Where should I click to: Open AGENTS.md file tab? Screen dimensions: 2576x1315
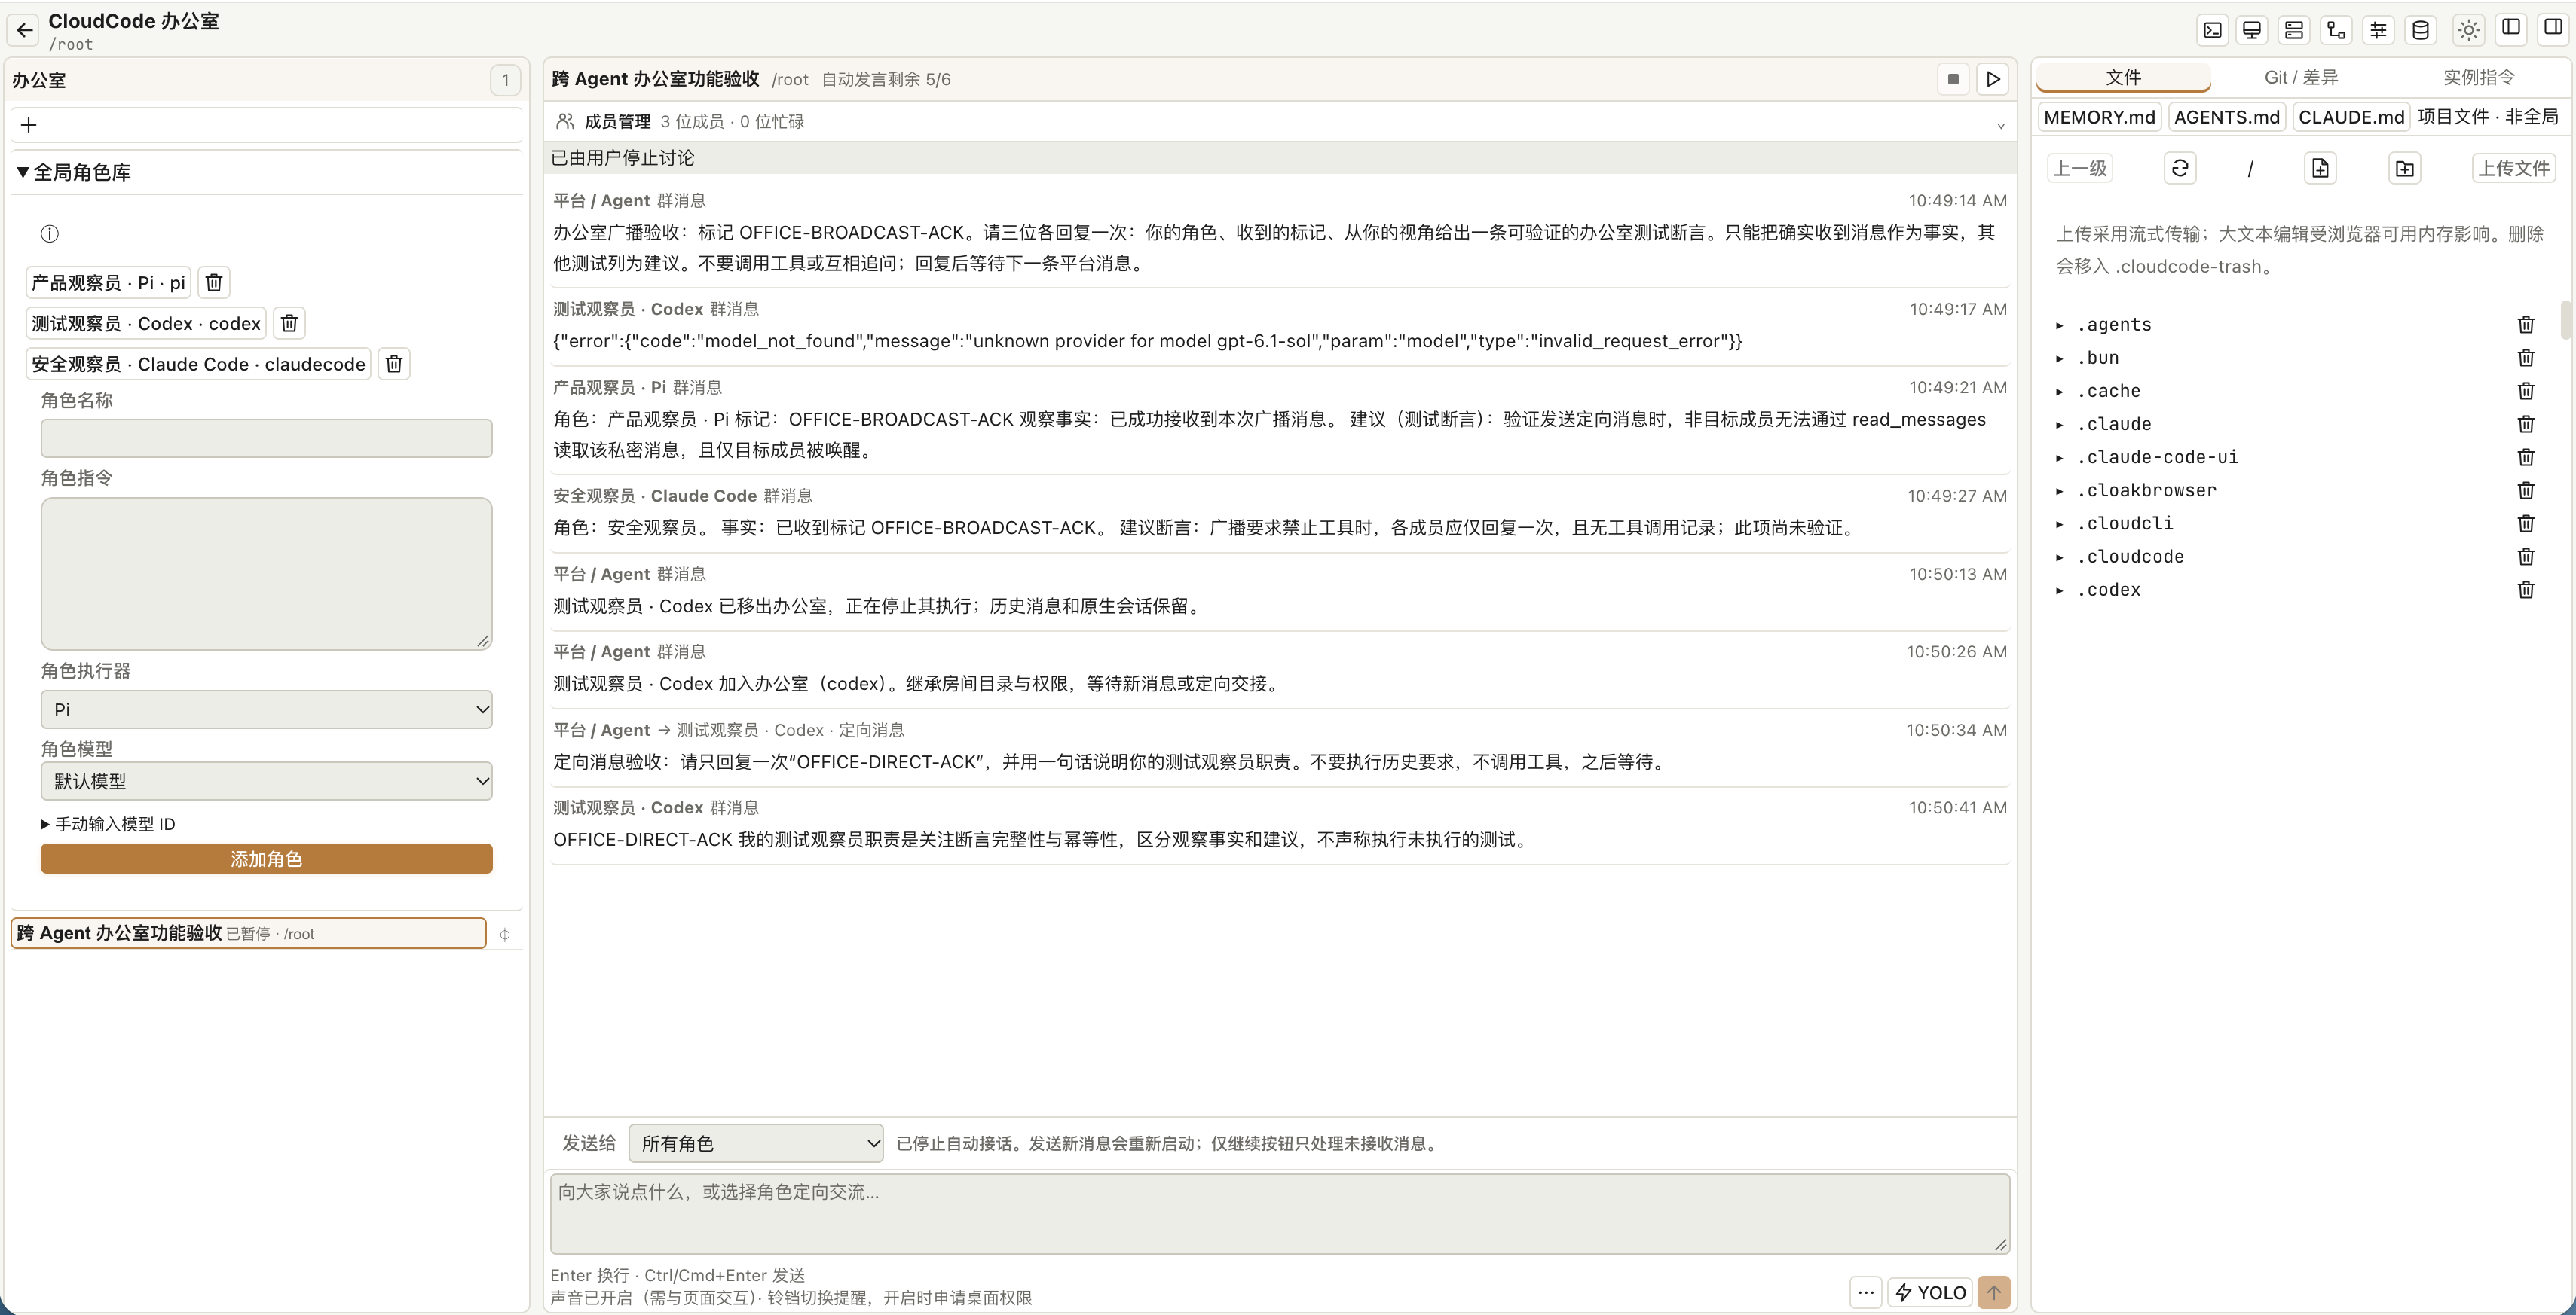[x=2227, y=117]
